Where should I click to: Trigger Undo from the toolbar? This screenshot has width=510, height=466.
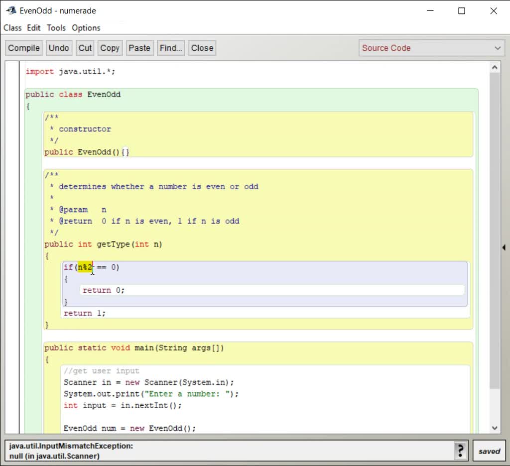pos(59,48)
